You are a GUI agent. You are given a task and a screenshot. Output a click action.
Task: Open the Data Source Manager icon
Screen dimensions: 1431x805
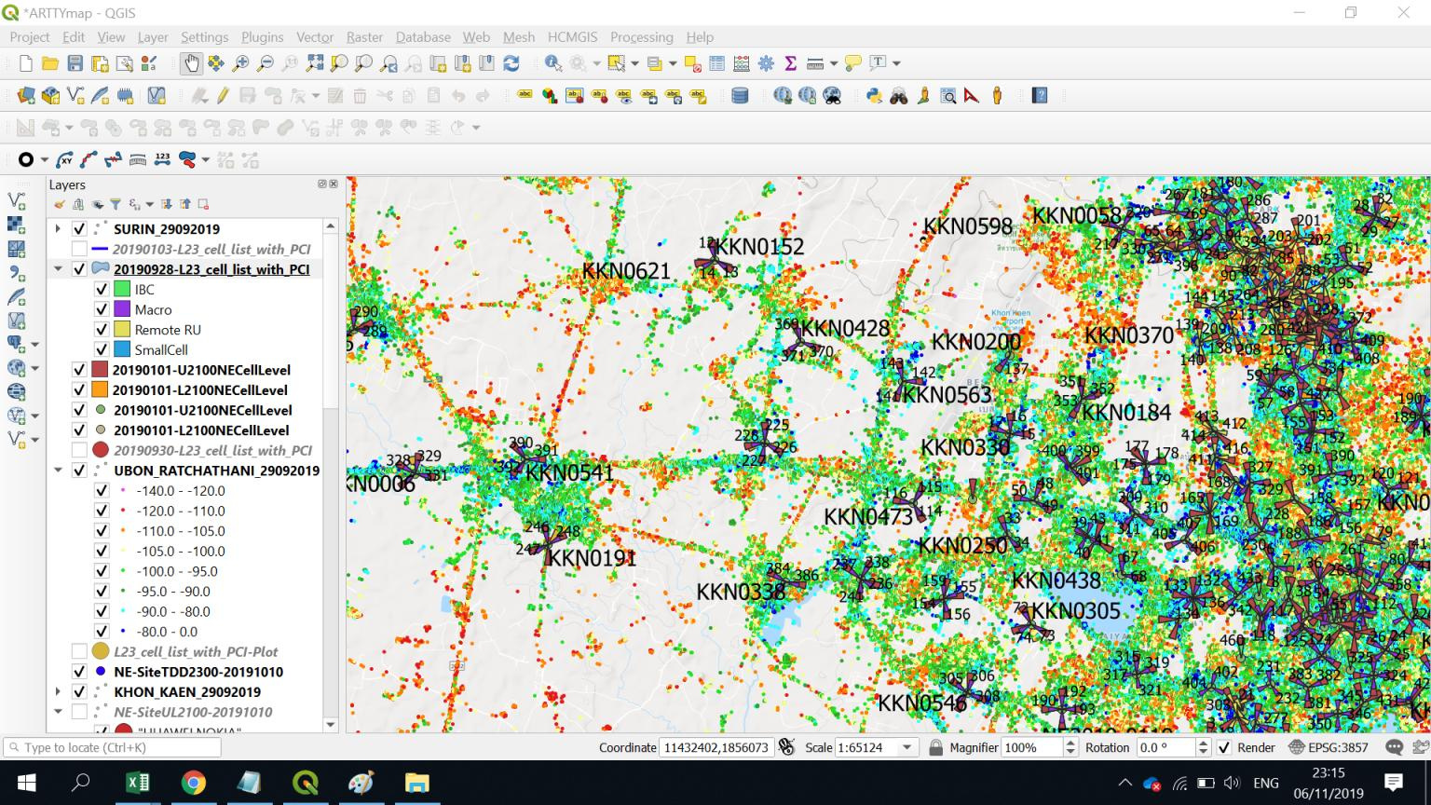click(26, 96)
